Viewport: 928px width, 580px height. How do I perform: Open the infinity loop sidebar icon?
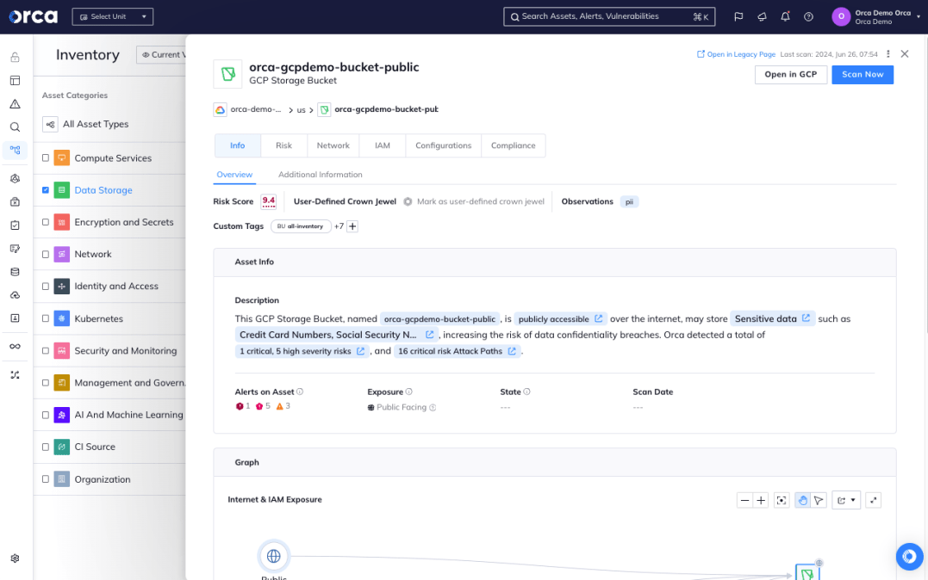(16, 347)
